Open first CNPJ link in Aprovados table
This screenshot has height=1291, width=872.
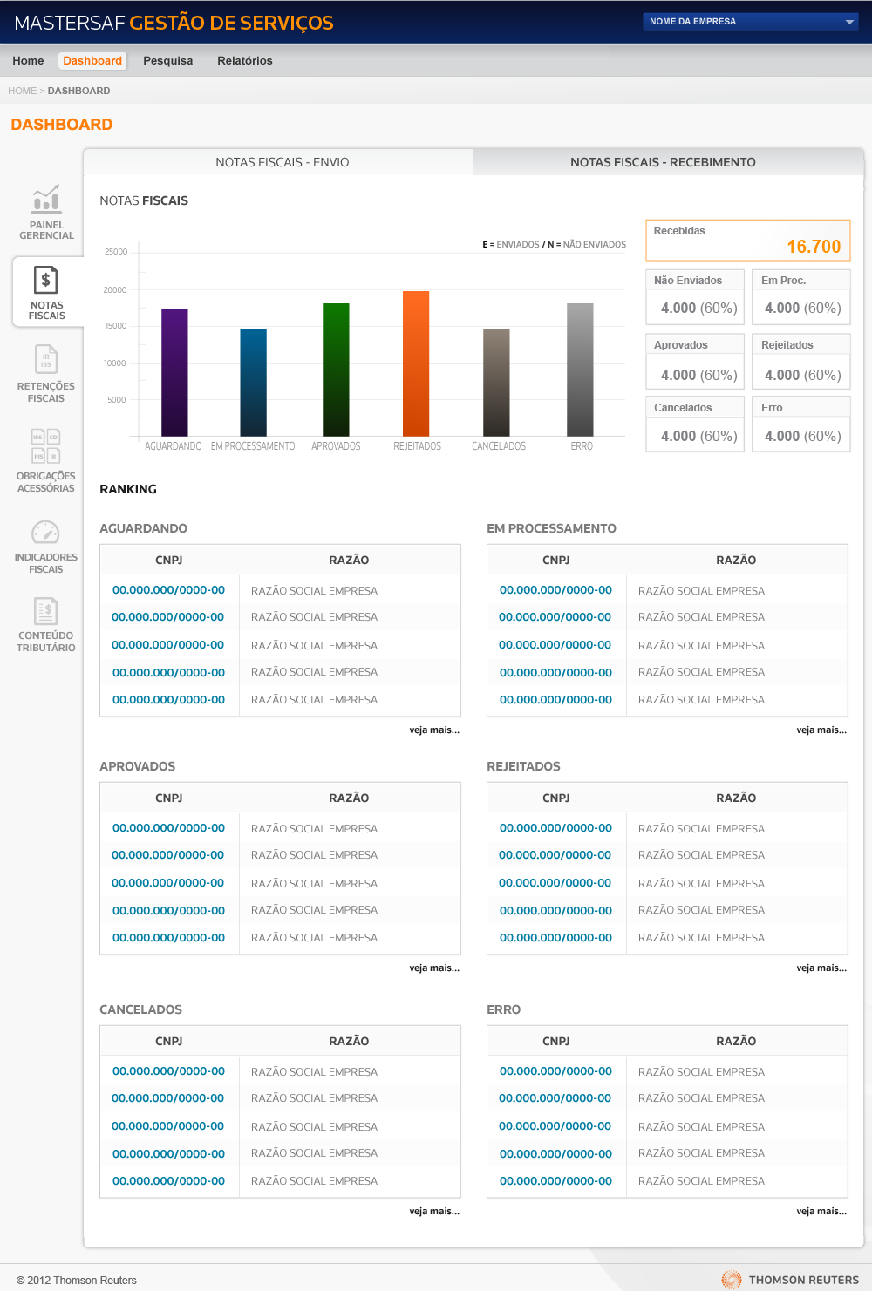[168, 828]
